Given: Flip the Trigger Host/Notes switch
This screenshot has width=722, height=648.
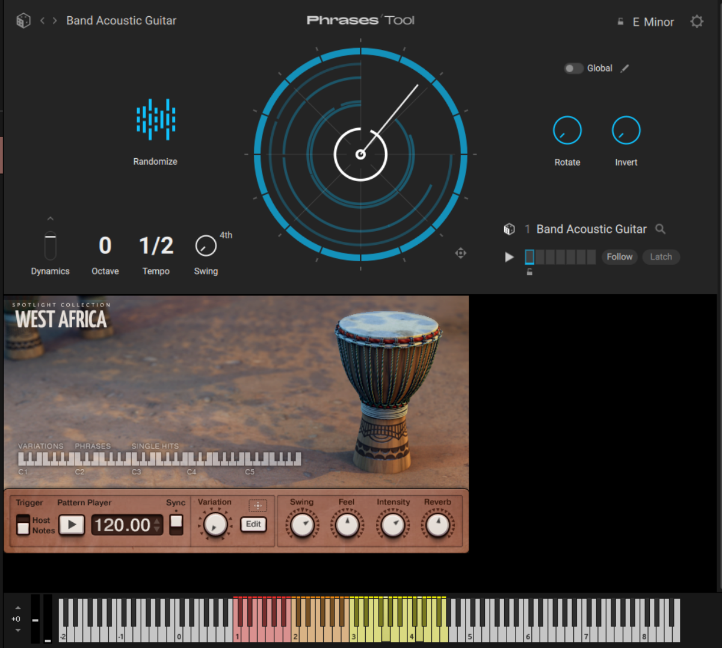Looking at the screenshot, I should click(23, 525).
